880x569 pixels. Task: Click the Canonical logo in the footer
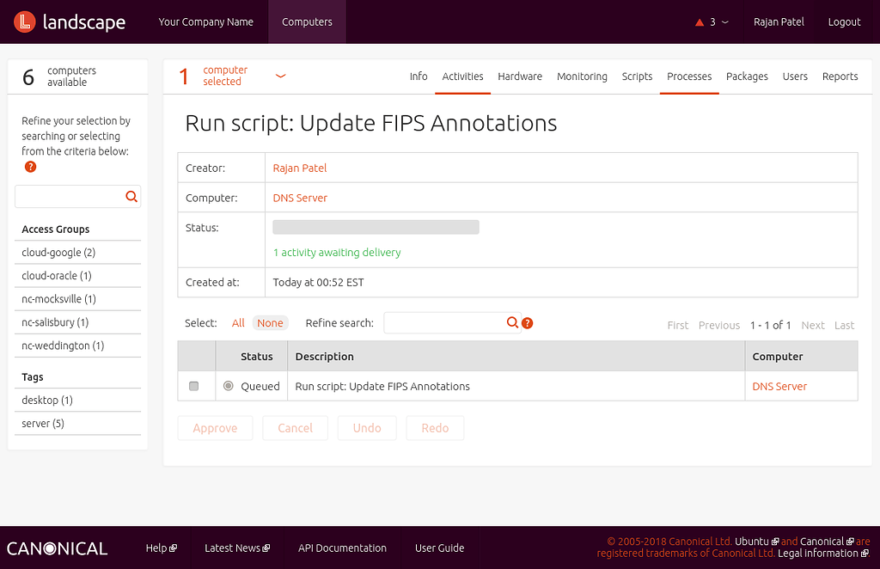[x=57, y=548]
